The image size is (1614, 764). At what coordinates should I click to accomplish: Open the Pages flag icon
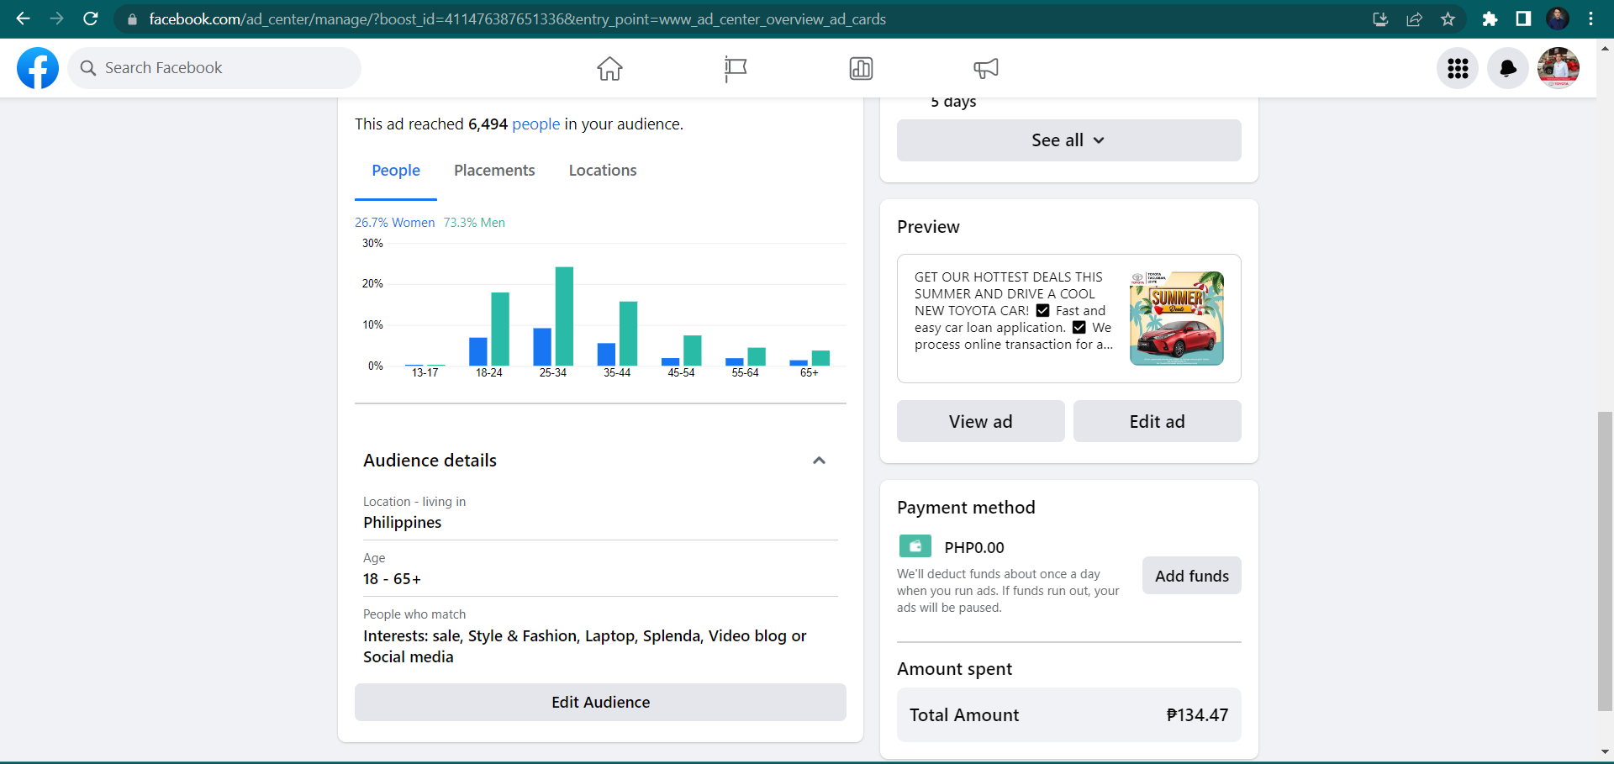[736, 69]
